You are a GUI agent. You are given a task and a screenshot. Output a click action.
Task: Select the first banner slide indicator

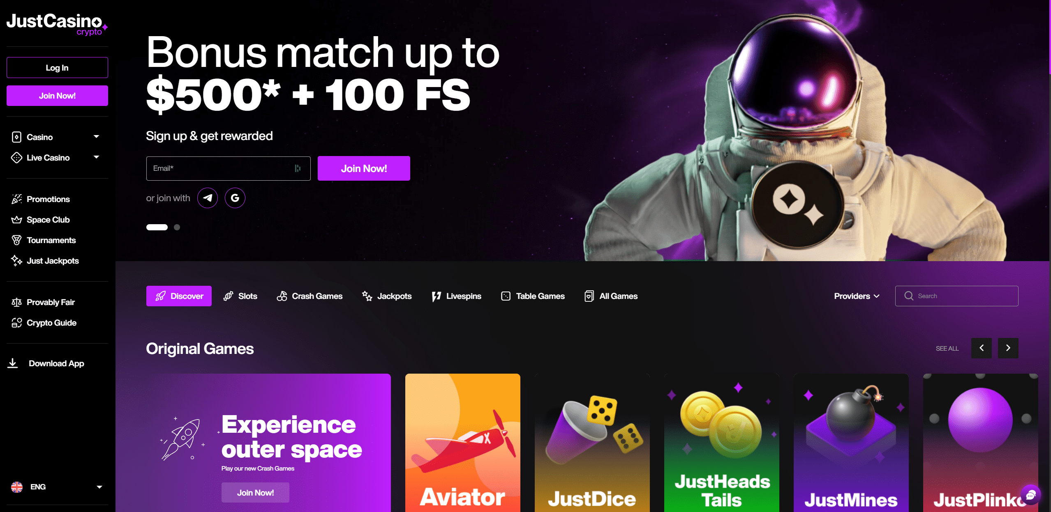pyautogui.click(x=157, y=227)
